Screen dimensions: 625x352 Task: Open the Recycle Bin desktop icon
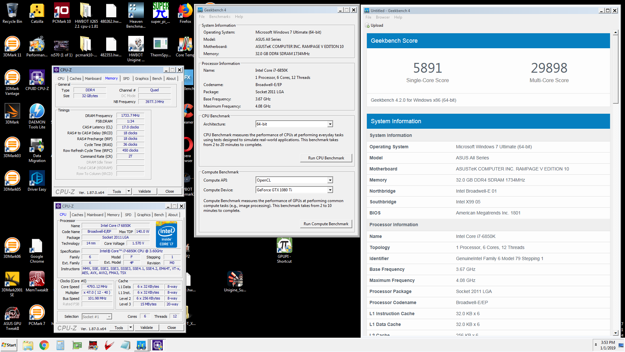pyautogui.click(x=12, y=13)
